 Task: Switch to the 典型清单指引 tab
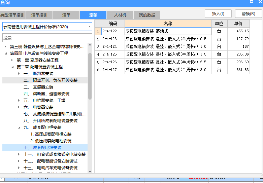click(13, 15)
